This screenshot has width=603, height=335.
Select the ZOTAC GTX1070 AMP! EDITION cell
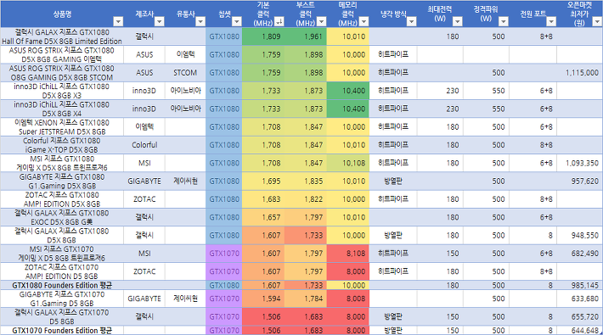tap(62, 271)
